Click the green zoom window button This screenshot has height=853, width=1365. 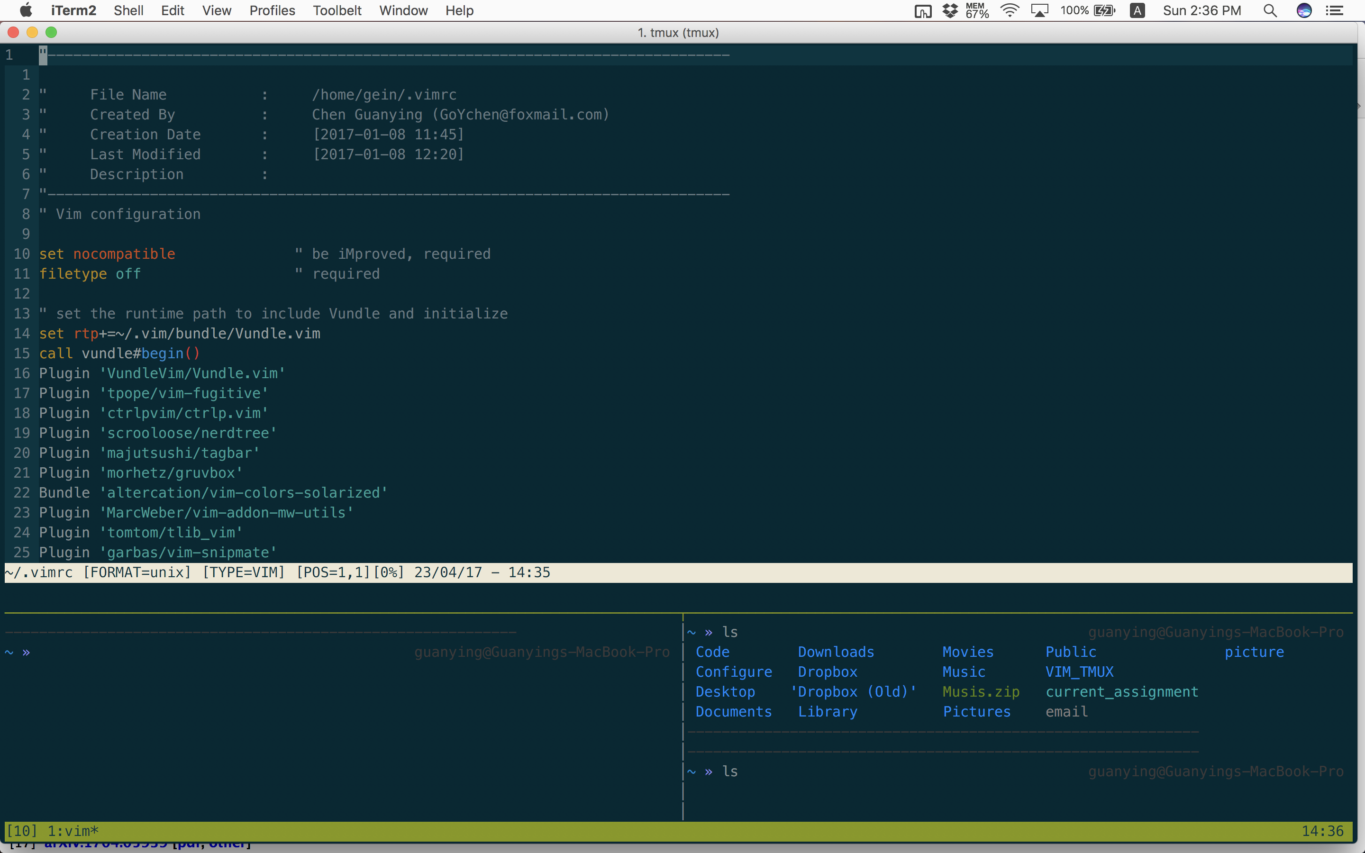(51, 32)
